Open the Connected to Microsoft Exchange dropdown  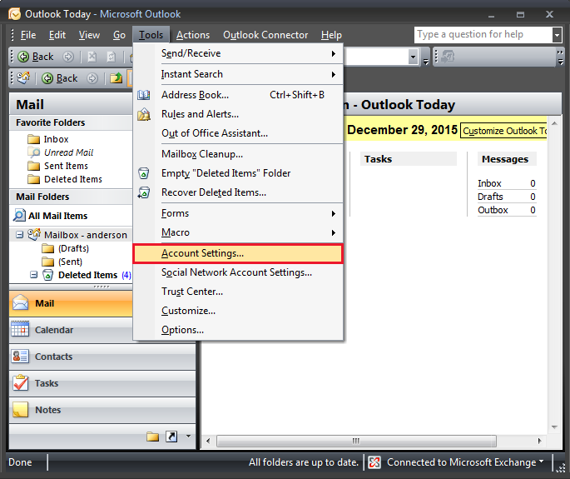click(x=541, y=462)
